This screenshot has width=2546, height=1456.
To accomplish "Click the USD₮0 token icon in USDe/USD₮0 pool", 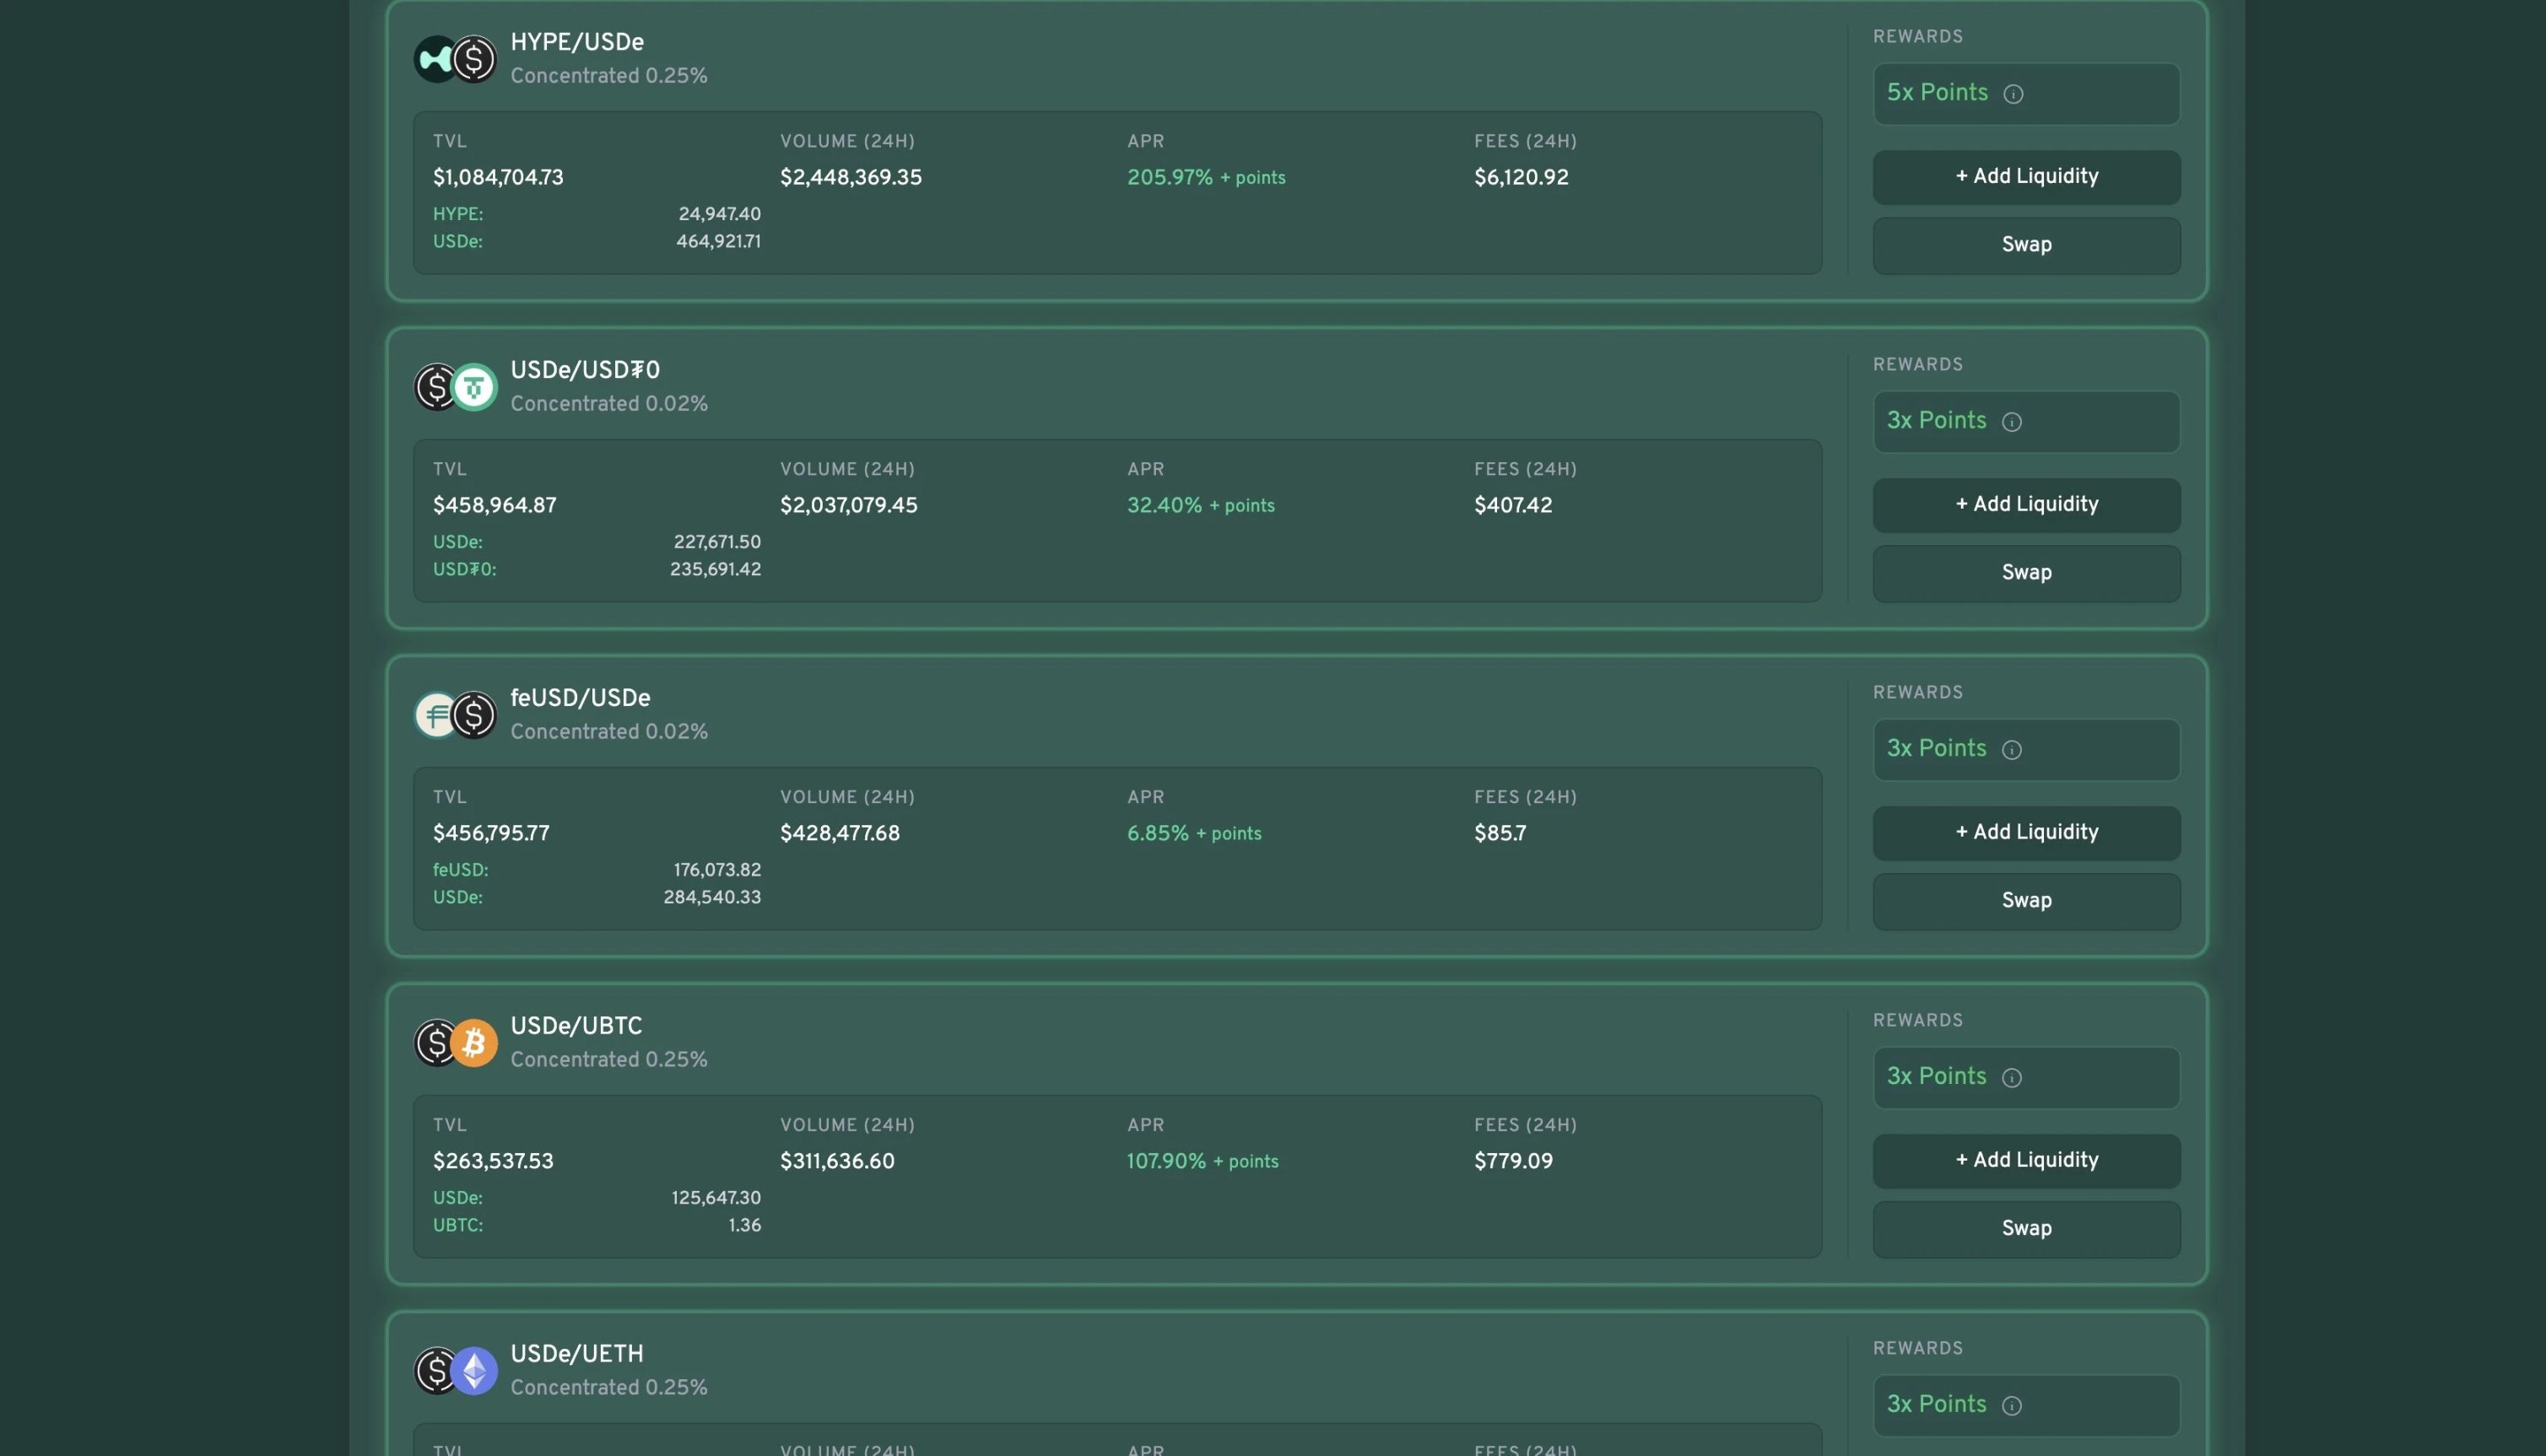I will click(x=474, y=387).
